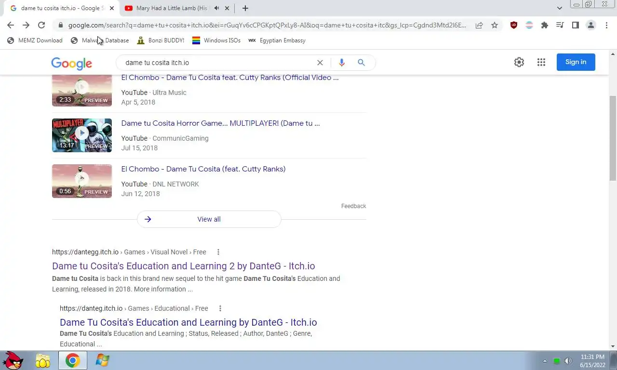The height and width of the screenshot is (370, 617).
Task: Open El Chombo Official Video result link
Action: point(230,78)
